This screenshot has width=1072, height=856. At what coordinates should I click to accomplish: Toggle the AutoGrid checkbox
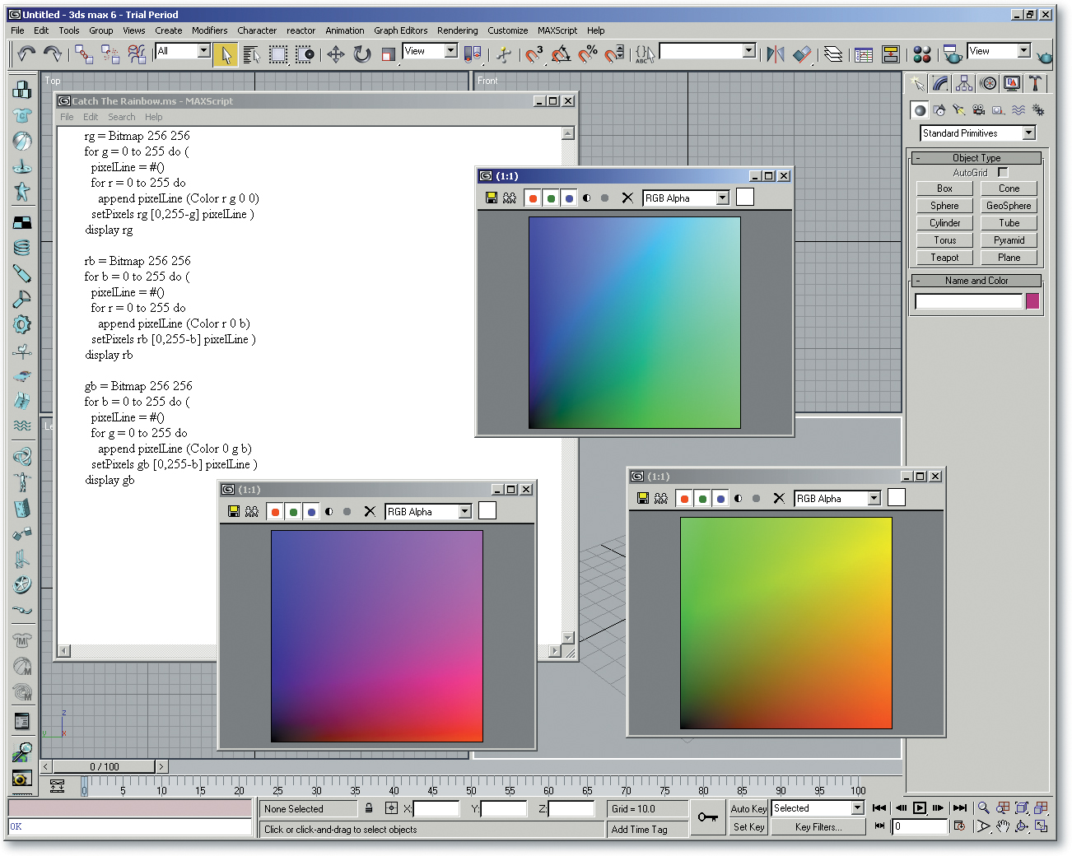pyautogui.click(x=1002, y=172)
